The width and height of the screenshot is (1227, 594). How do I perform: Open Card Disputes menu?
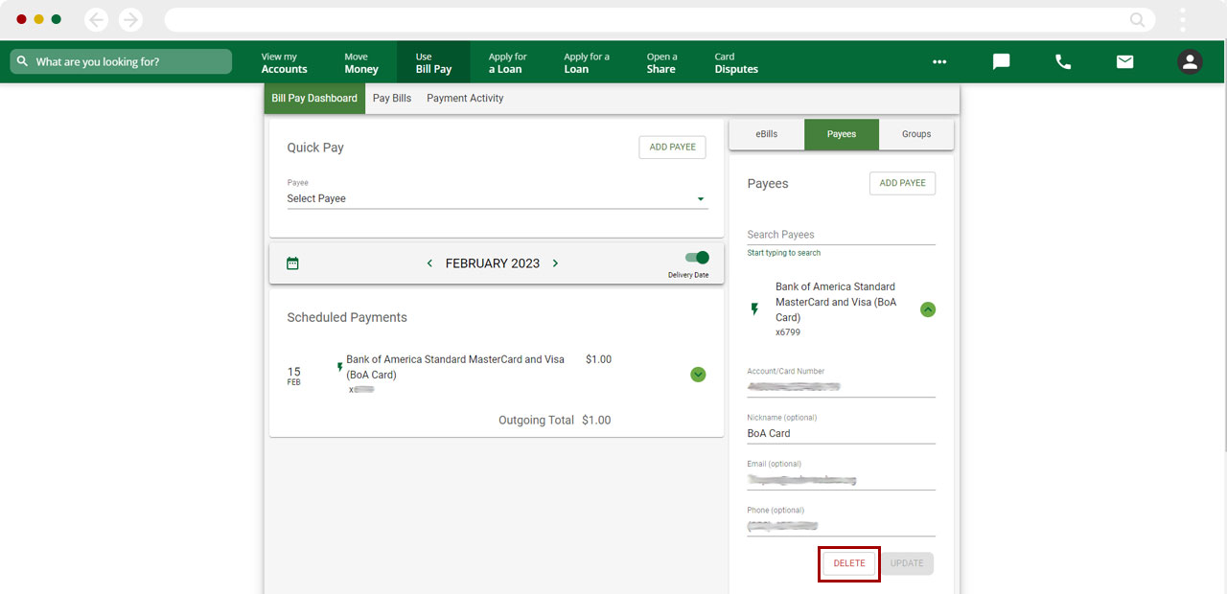[x=736, y=62]
